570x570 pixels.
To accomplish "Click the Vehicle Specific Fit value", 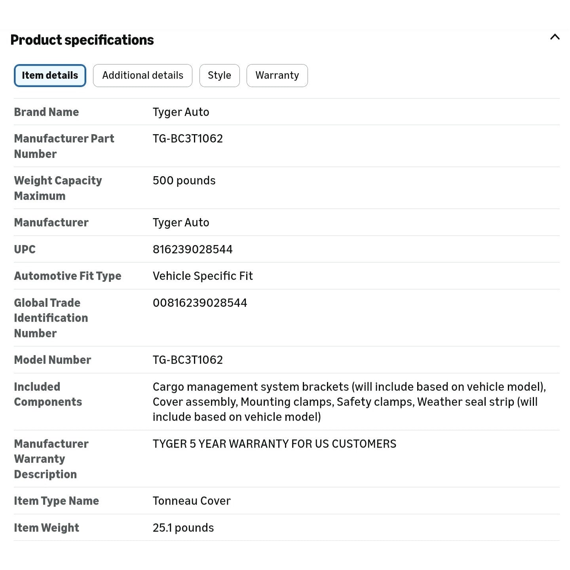I will 203,276.
